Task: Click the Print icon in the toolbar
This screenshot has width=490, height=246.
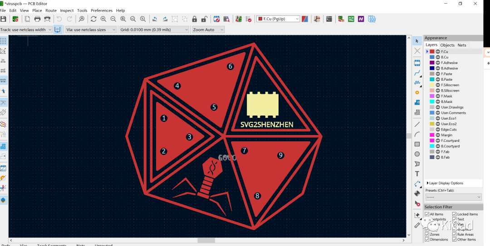Action: [x=38, y=19]
